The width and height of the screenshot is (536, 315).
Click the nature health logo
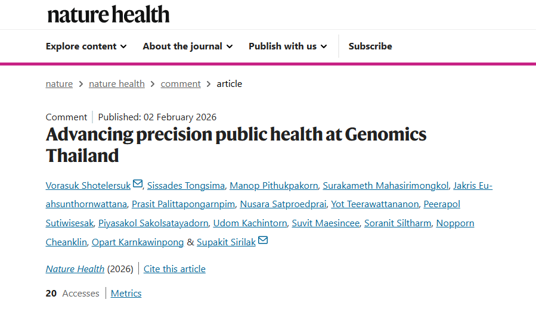[x=109, y=14]
